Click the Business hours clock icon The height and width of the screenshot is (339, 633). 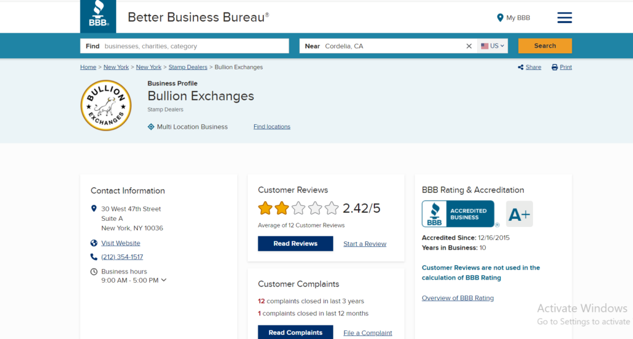(94, 272)
